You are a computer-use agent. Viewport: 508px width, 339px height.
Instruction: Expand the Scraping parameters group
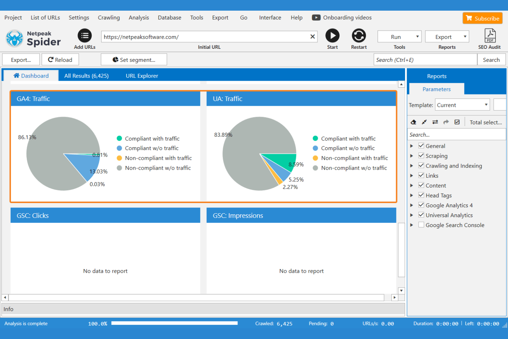click(x=412, y=156)
